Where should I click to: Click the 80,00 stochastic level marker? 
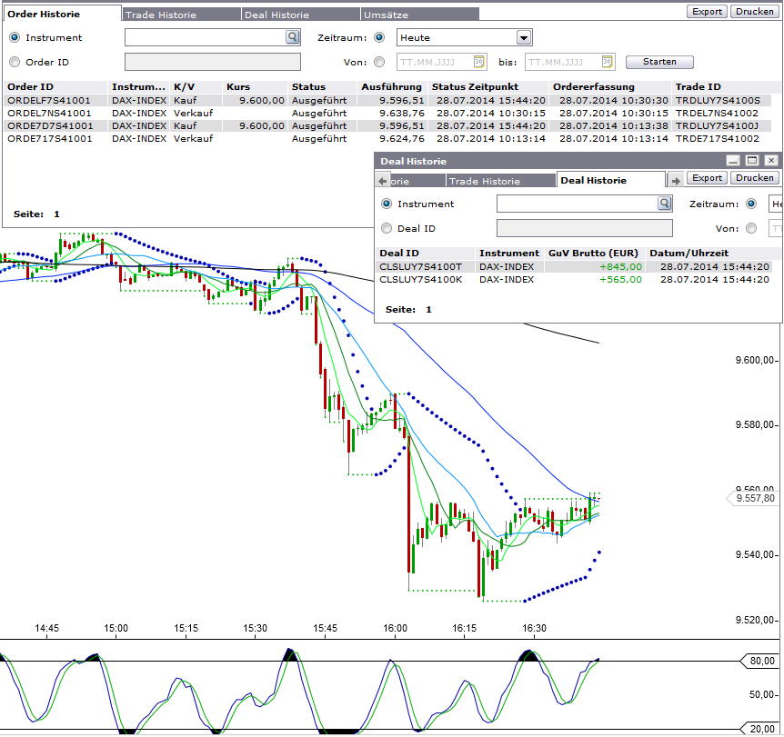pyautogui.click(x=759, y=661)
